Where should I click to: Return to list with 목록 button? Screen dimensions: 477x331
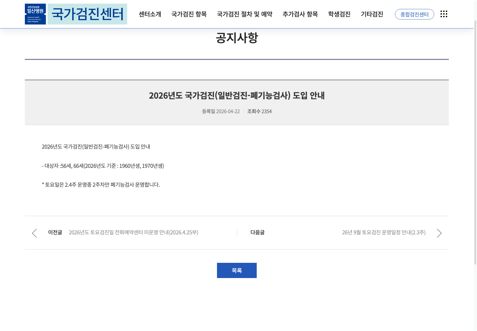(x=237, y=270)
